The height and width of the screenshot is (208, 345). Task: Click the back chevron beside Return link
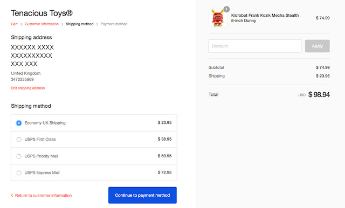tap(12, 195)
